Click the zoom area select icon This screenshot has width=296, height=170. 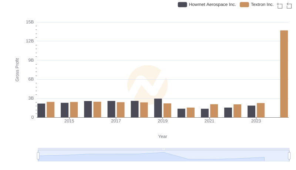pos(280,6)
